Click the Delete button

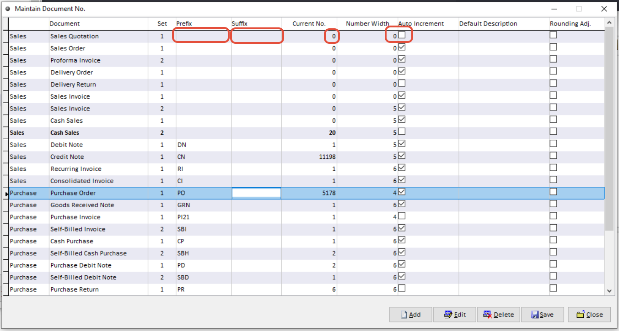click(x=498, y=315)
